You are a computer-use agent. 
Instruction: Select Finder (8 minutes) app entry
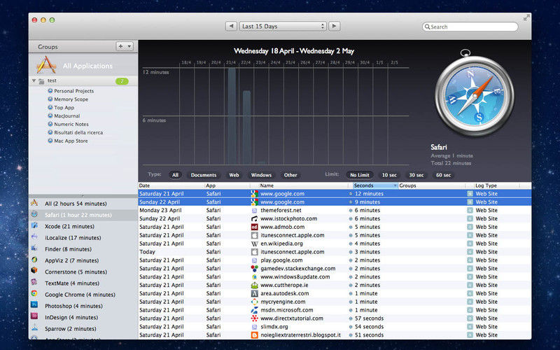(x=83, y=249)
